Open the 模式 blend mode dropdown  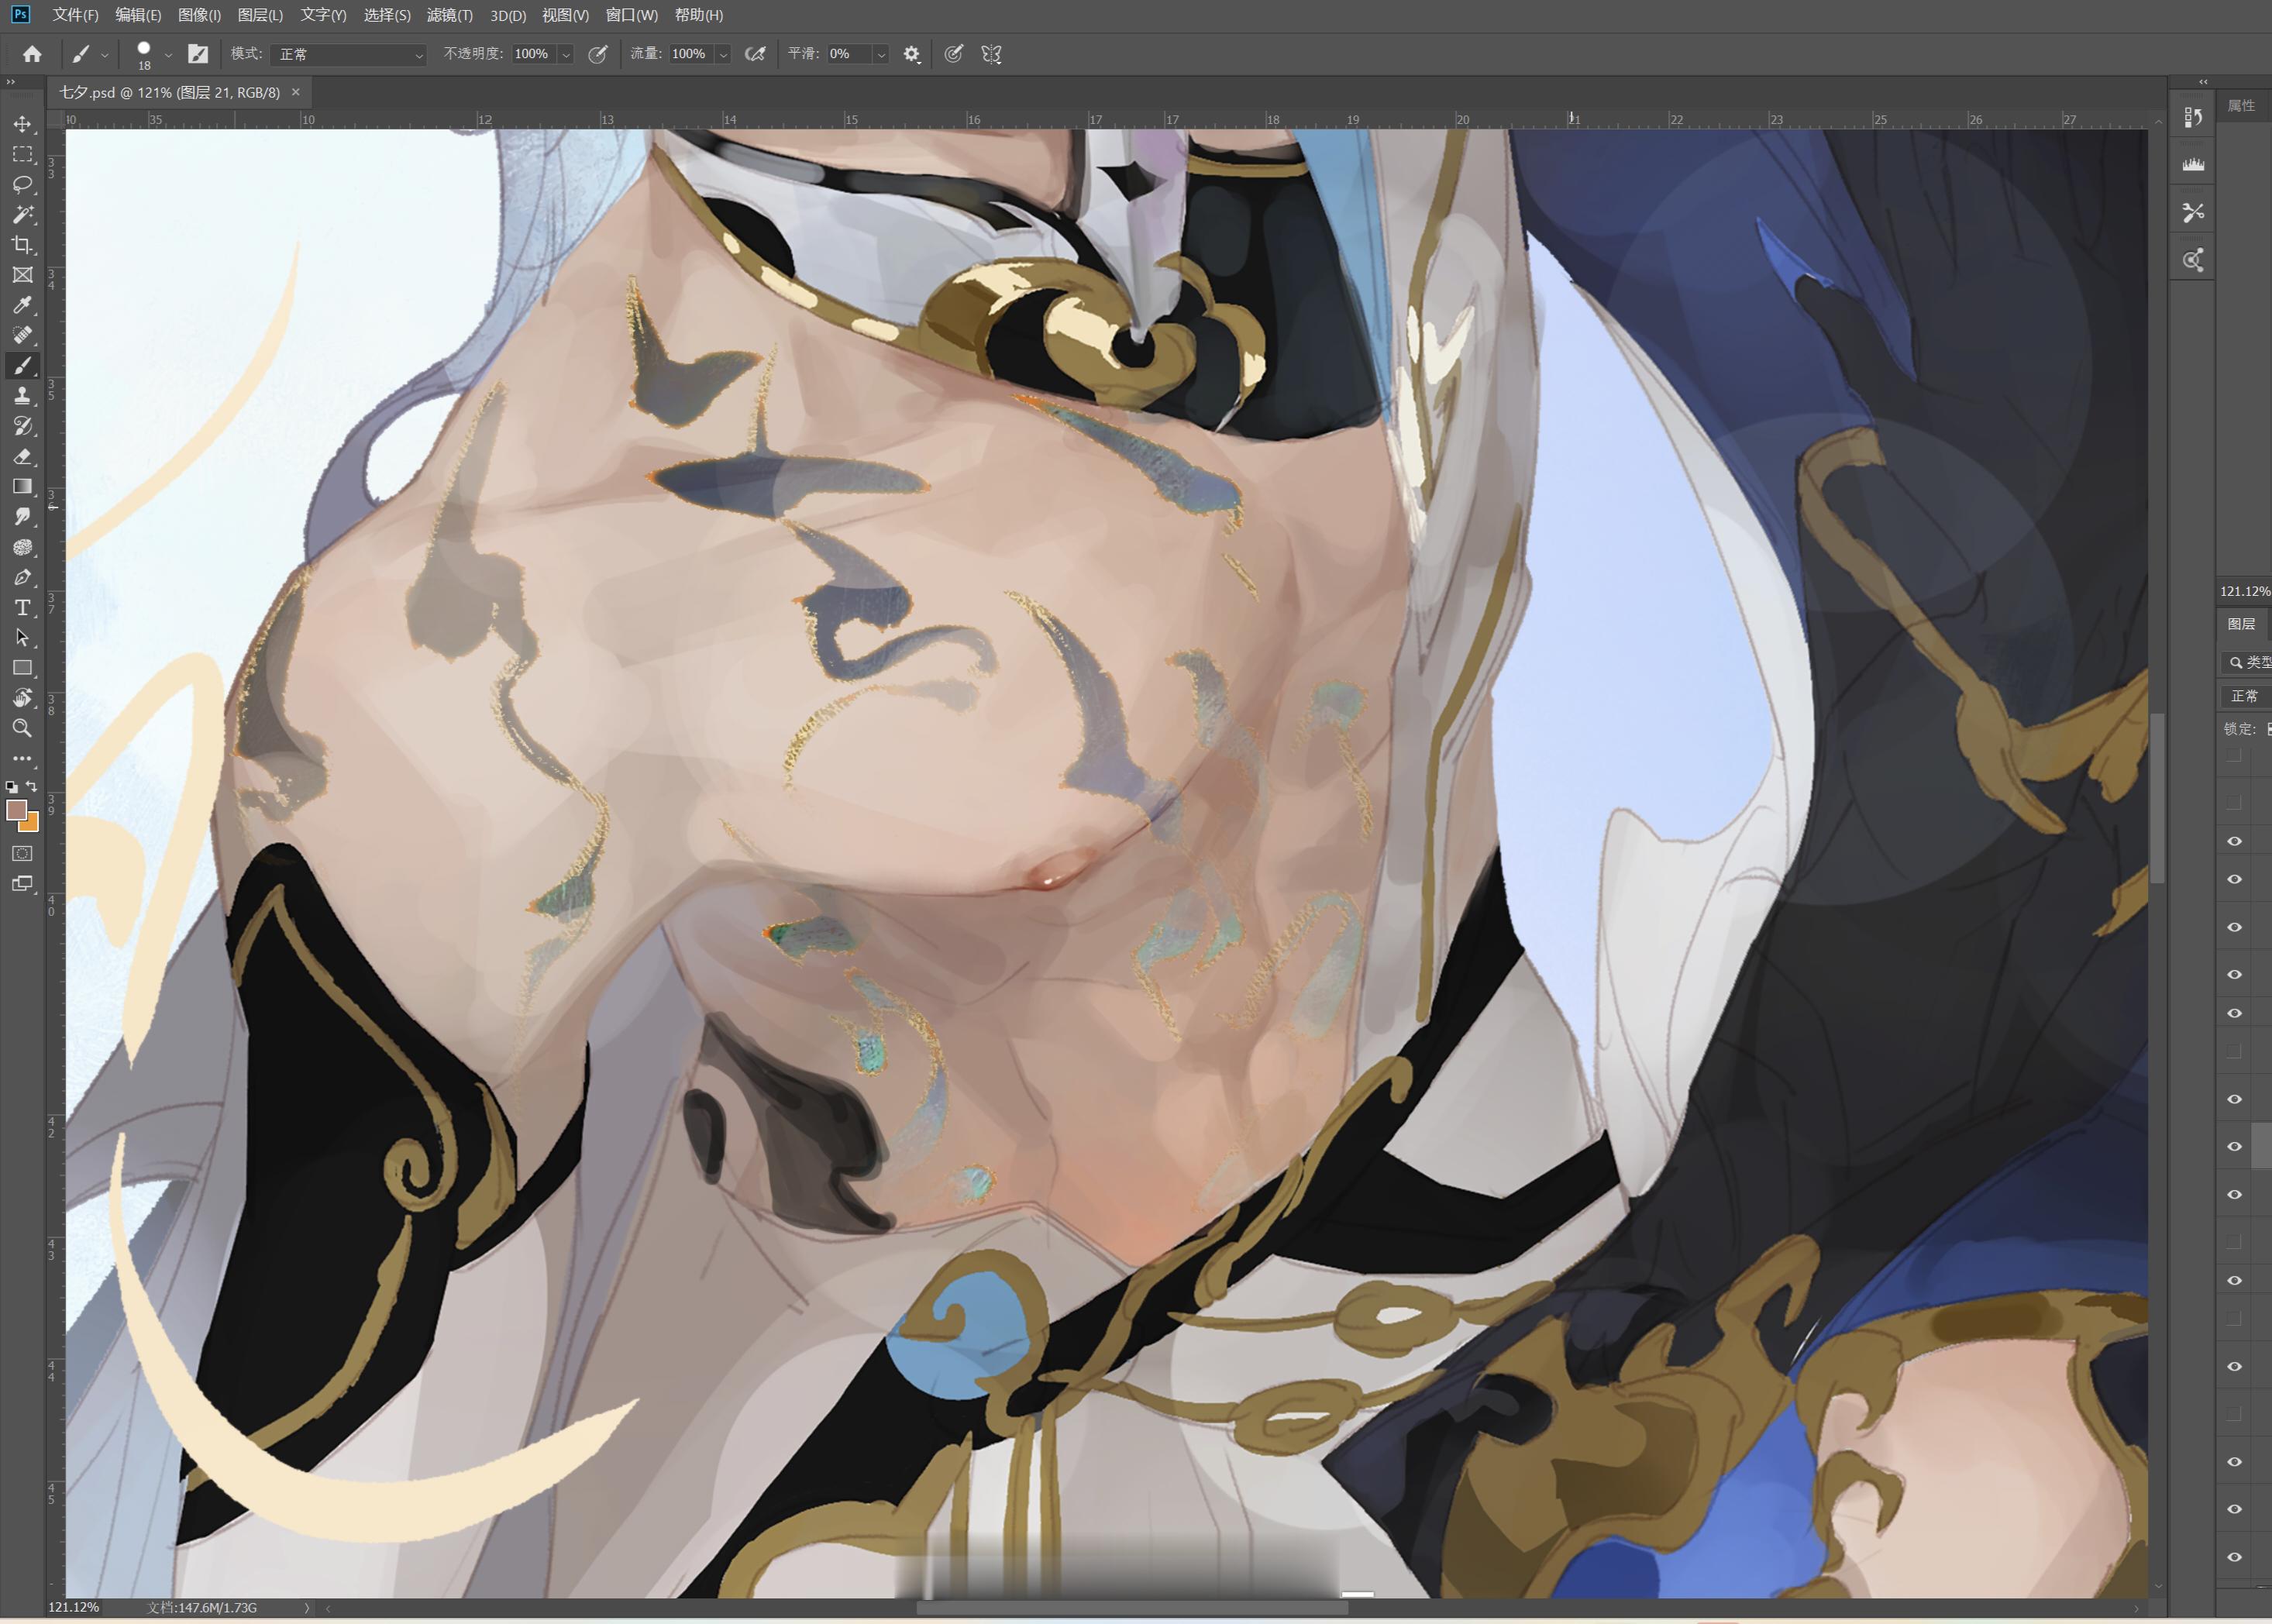pyautogui.click(x=348, y=54)
